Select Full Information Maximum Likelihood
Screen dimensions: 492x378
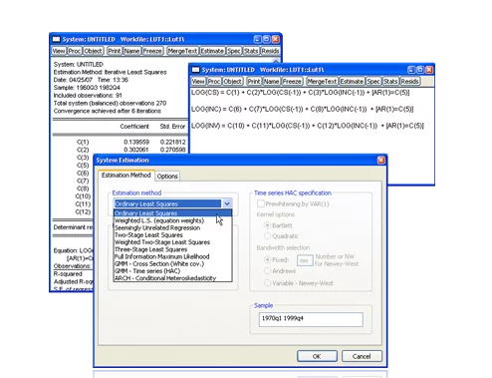[172, 256]
